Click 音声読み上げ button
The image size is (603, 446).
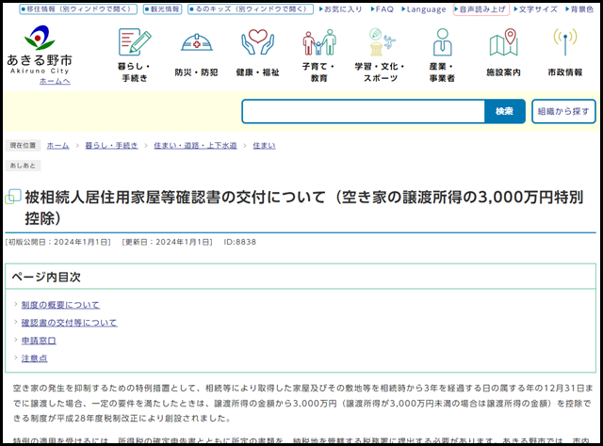tap(481, 9)
